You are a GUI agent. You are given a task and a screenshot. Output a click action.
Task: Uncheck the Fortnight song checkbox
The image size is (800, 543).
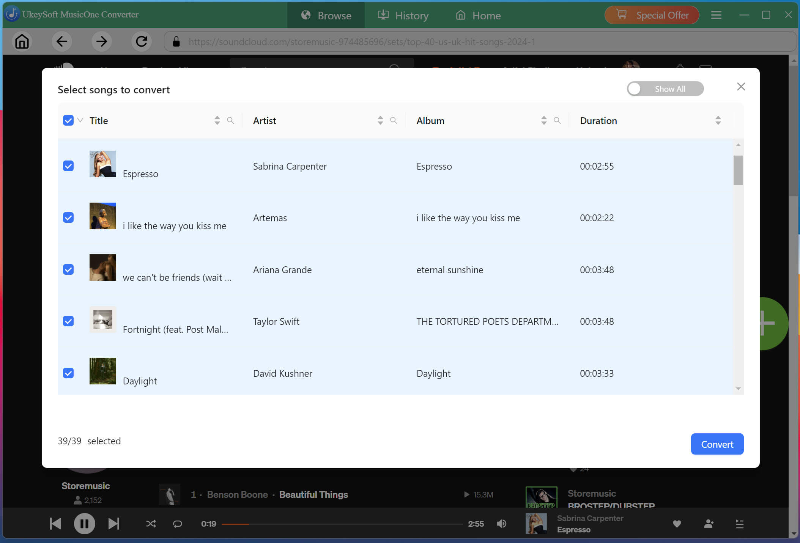click(68, 321)
